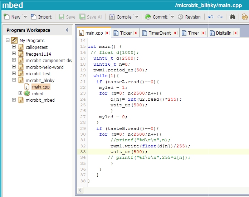Click the redo arrow icon
249x197 pixels.
[220, 17]
